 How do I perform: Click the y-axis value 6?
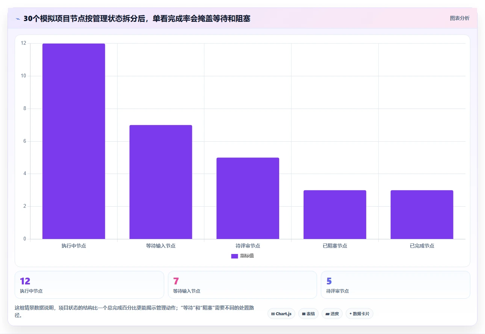pos(25,141)
